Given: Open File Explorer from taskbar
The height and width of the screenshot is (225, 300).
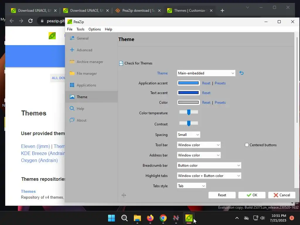Looking at the screenshot, I should coord(137,218).
